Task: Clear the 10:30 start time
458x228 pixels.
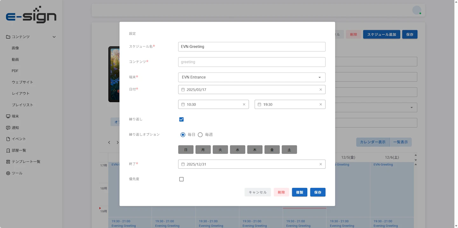Action: click(244, 104)
